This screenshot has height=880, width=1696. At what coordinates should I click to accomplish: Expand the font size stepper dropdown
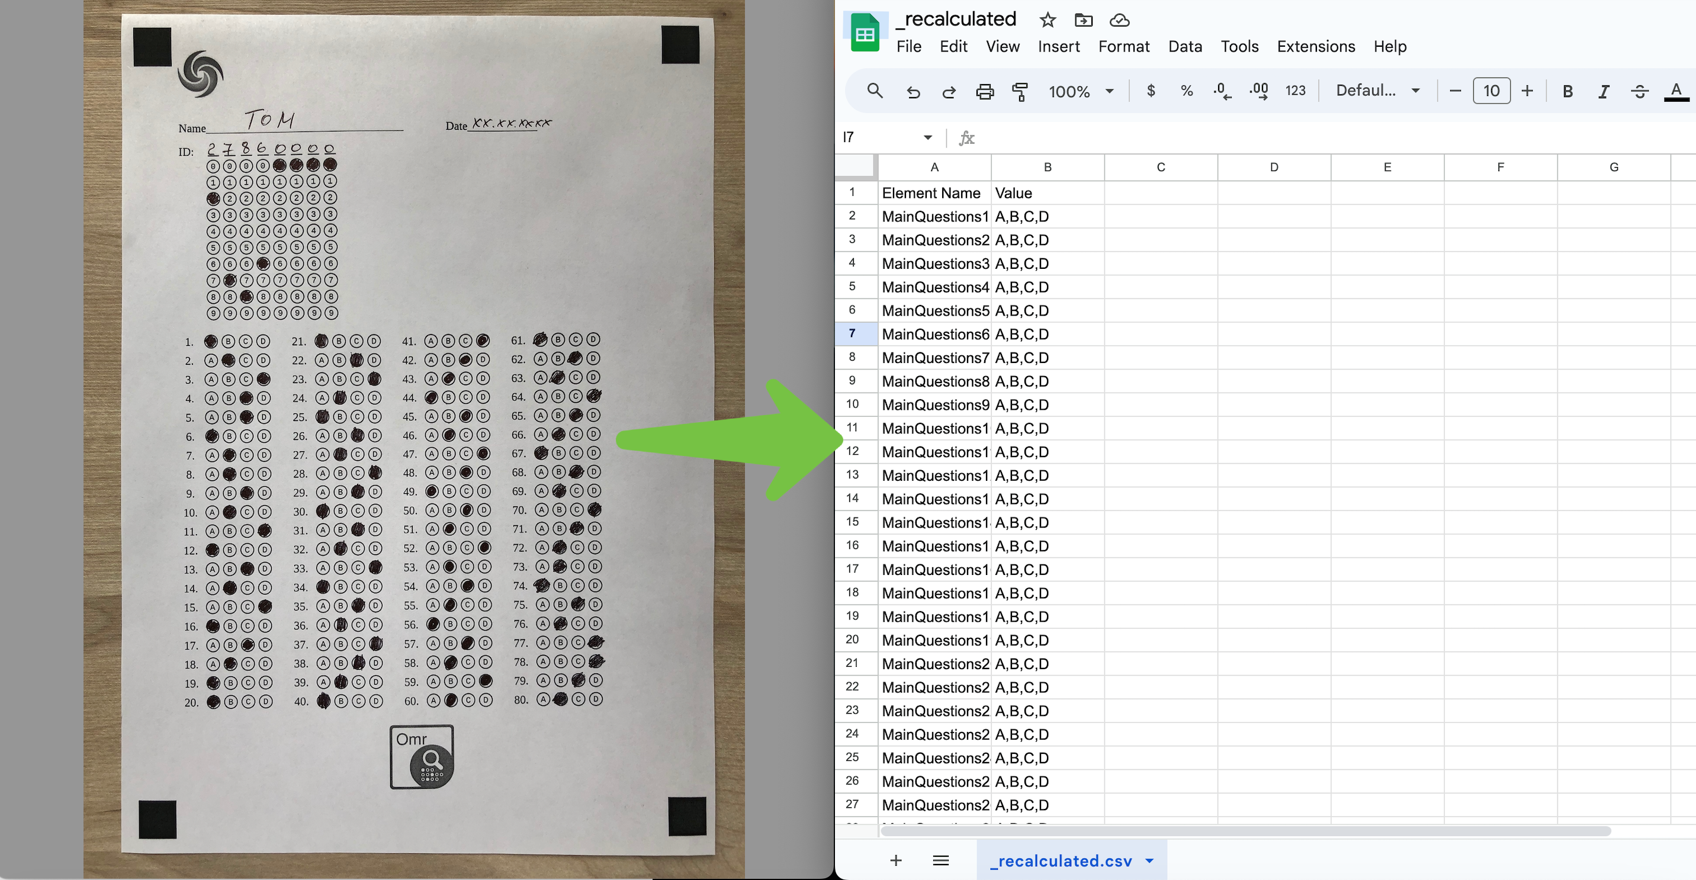1492,89
